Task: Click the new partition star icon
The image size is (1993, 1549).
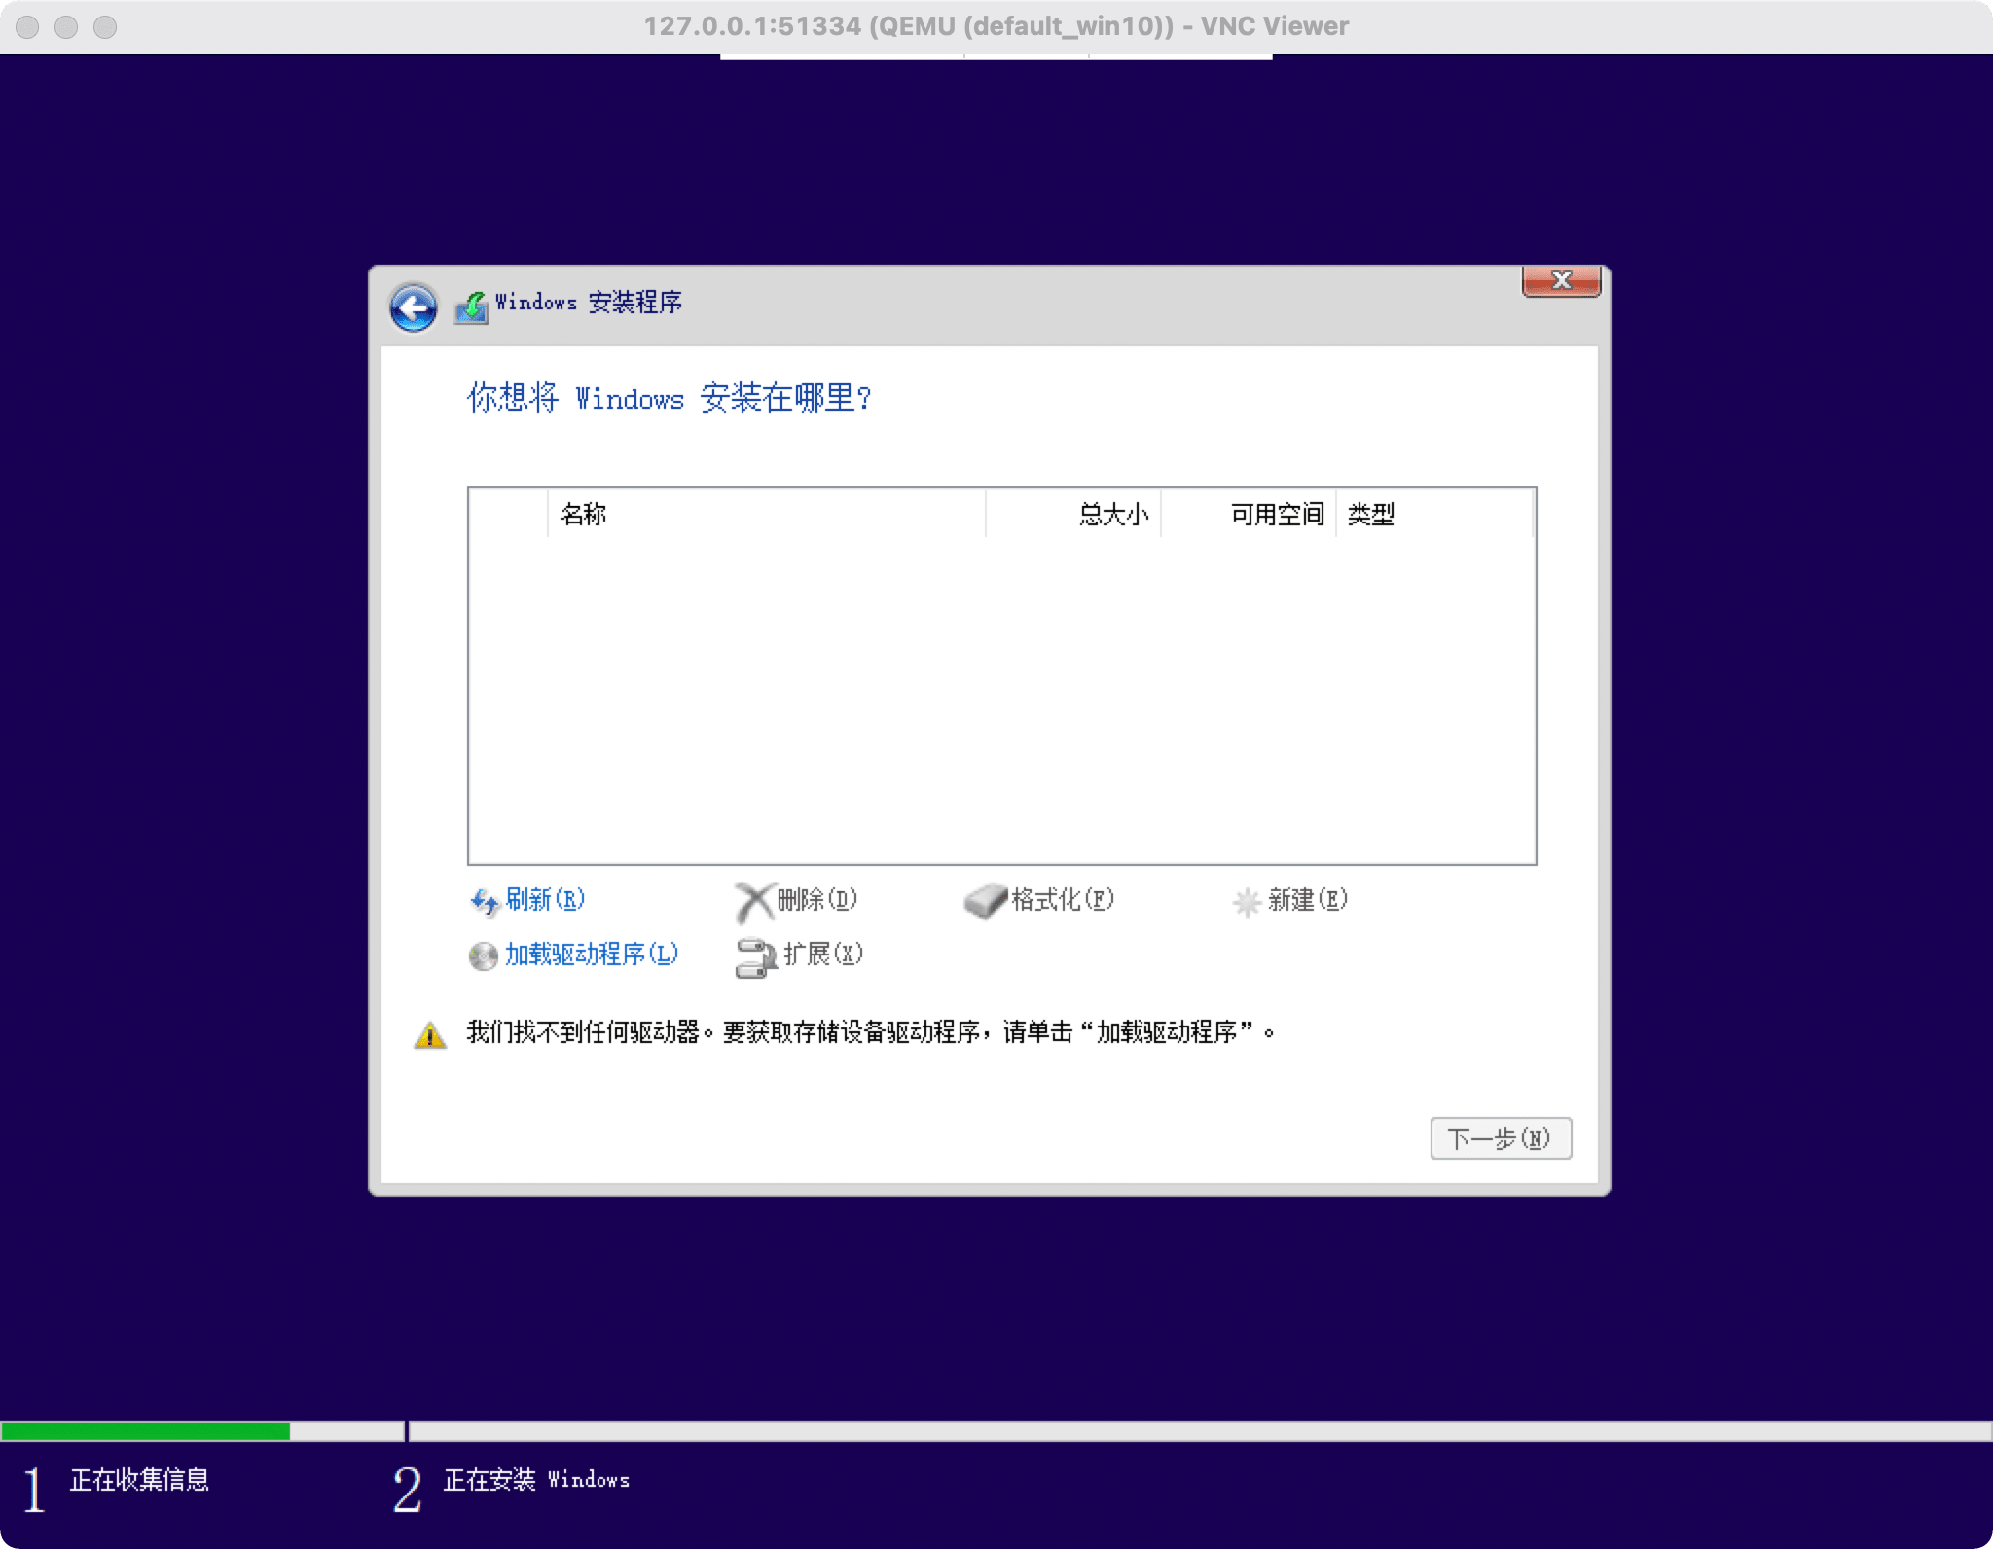Action: [1247, 902]
